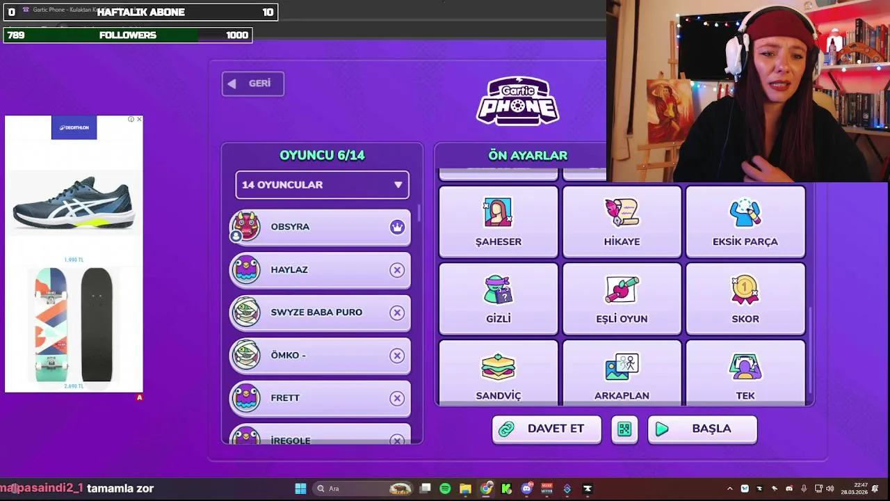Open the Windows Start menu
The image size is (890, 501).
300,488
